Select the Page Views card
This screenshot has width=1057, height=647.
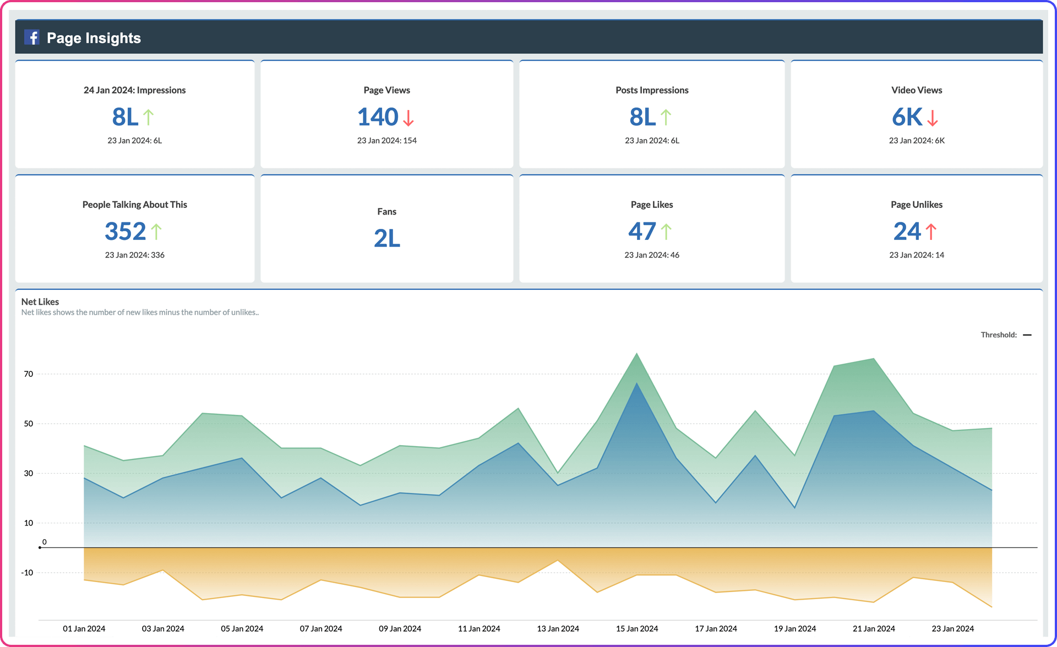(x=386, y=114)
